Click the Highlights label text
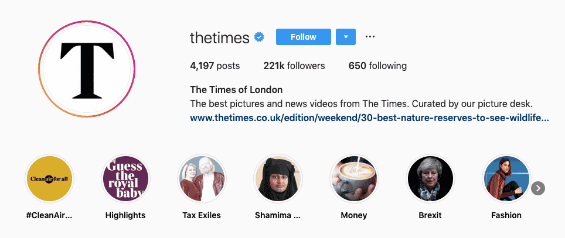 click(125, 215)
